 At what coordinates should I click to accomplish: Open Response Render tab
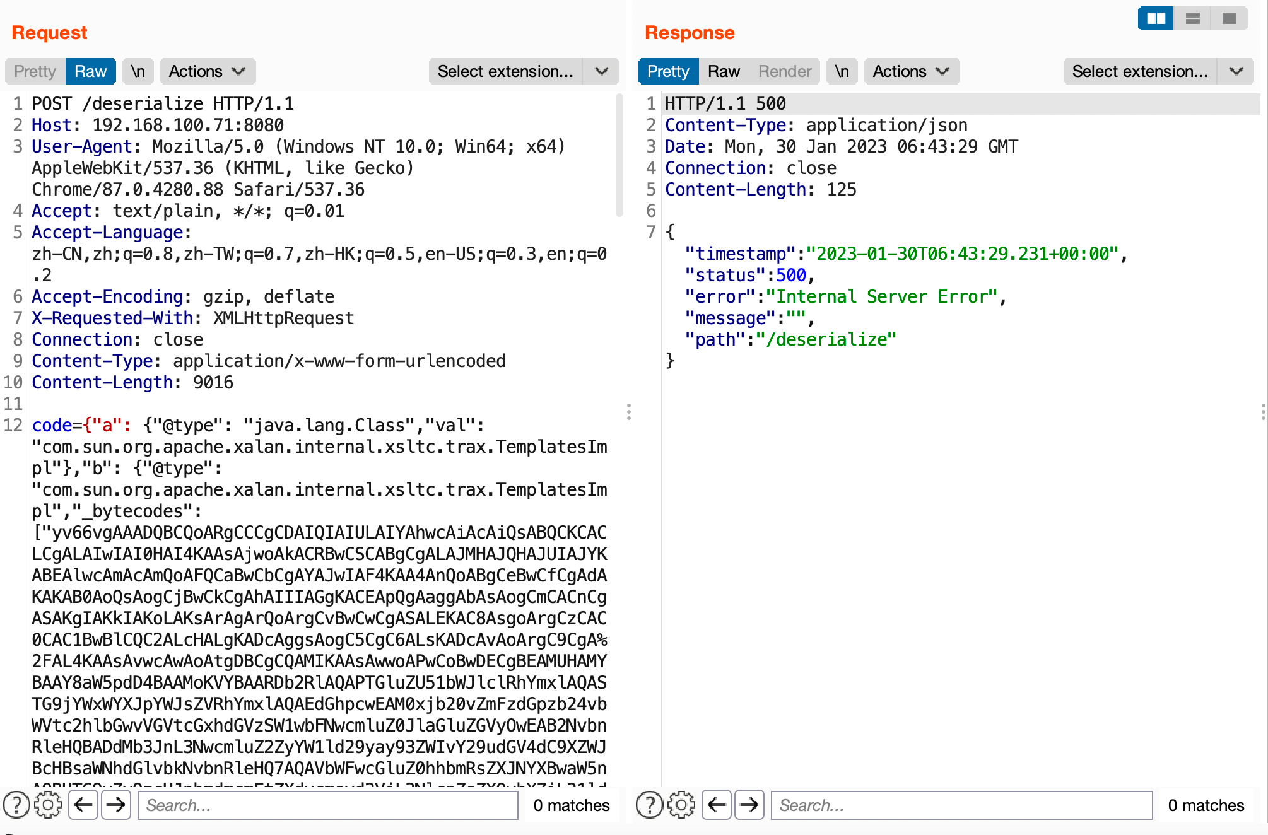point(785,71)
